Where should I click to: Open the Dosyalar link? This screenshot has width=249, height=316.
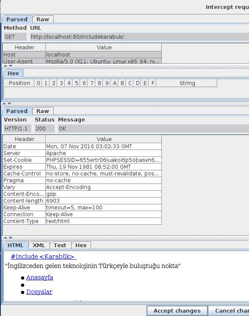point(39,292)
